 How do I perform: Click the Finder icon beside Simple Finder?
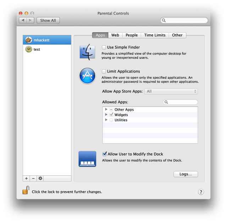[87, 52]
